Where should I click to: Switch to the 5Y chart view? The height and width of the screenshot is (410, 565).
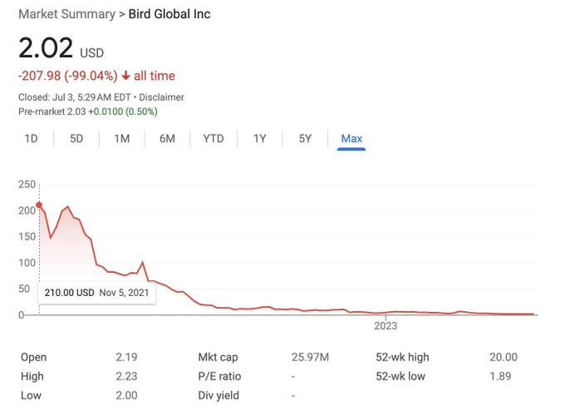pos(305,139)
